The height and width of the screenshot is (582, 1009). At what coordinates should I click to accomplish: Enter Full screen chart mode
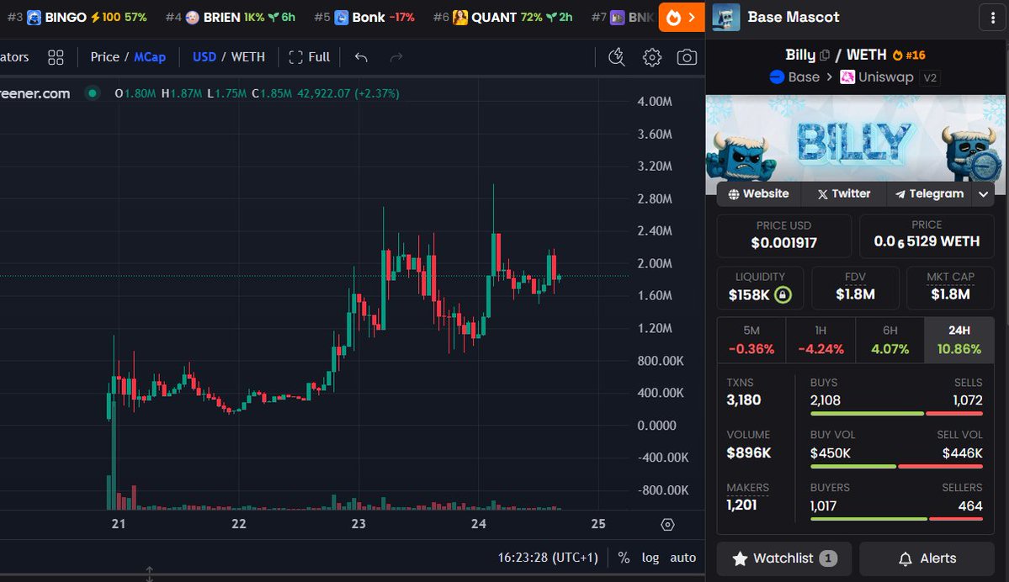[310, 57]
